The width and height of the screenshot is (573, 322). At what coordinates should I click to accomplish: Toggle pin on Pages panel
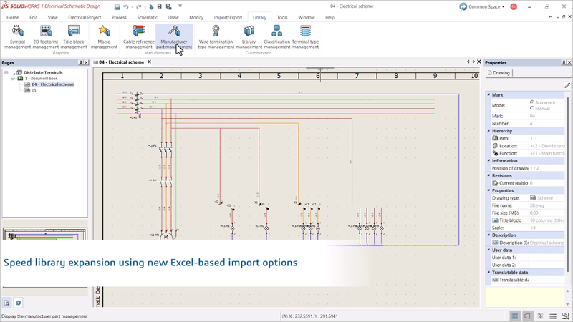(80, 62)
